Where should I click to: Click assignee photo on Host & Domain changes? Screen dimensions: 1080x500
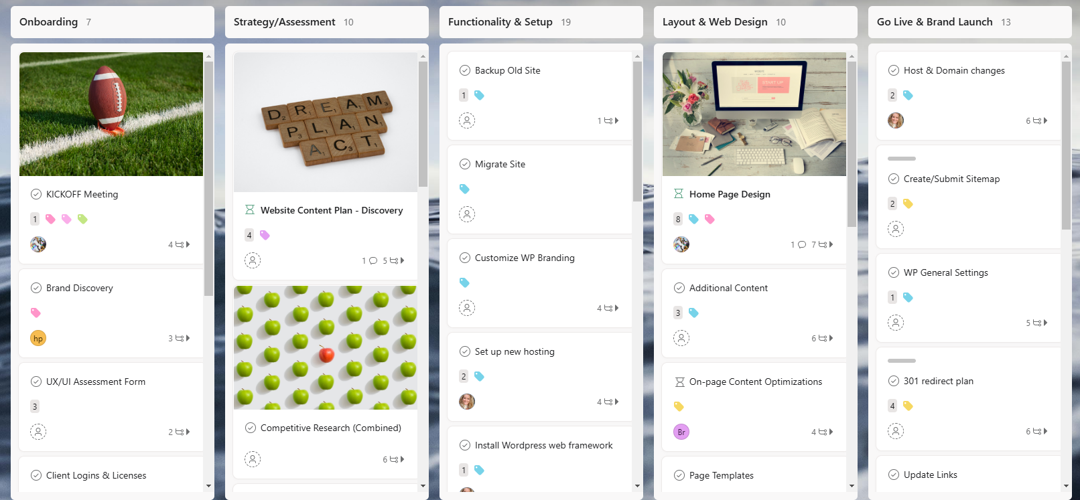896,120
